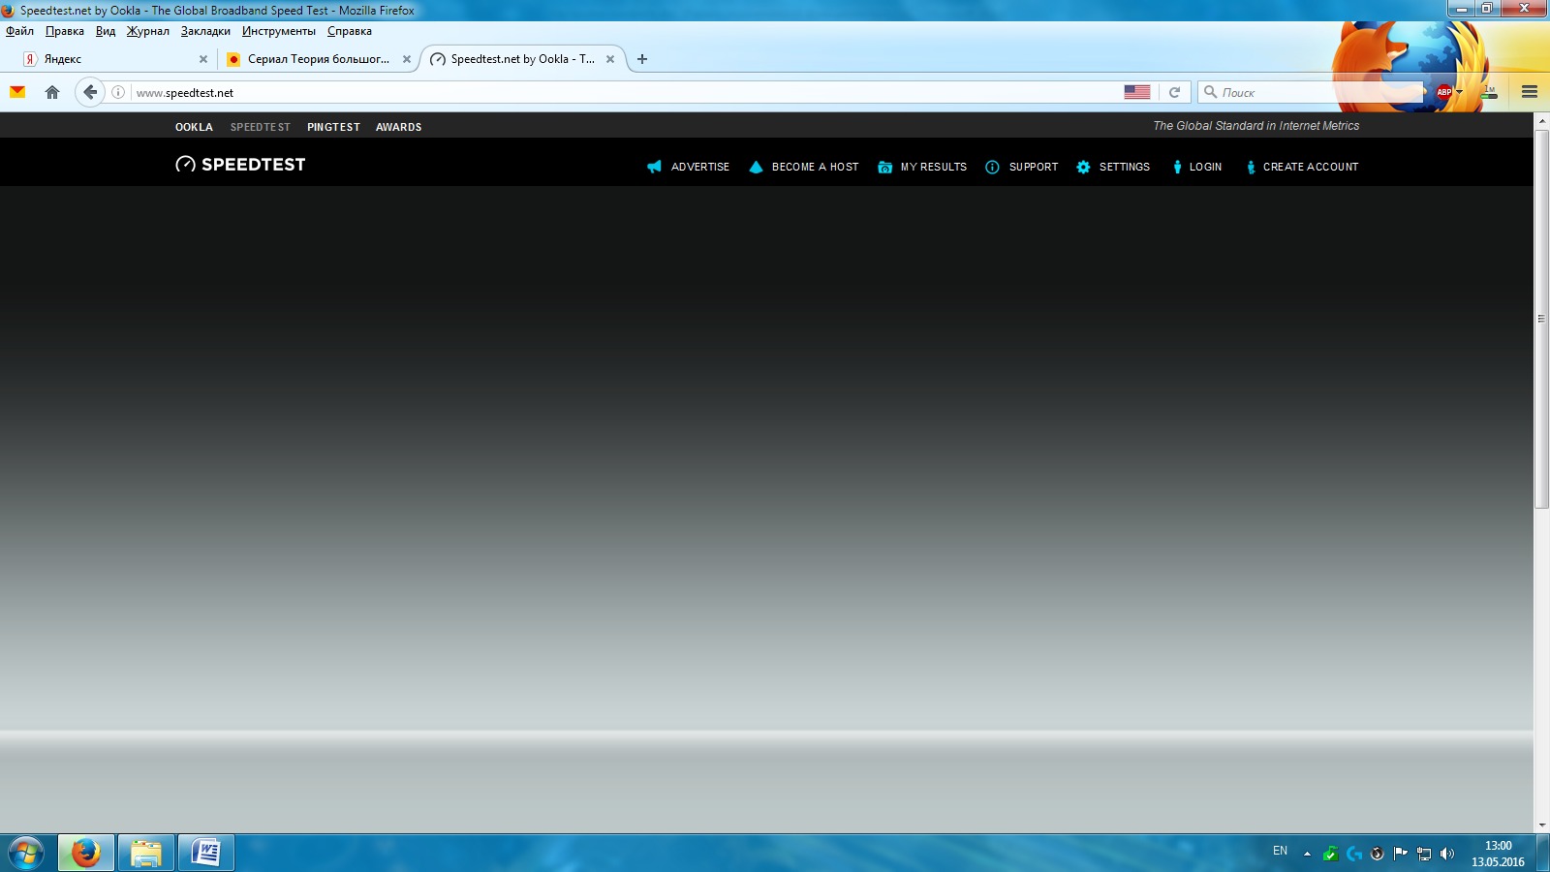Click the page's vertical scrollbar thumb

1541,319
